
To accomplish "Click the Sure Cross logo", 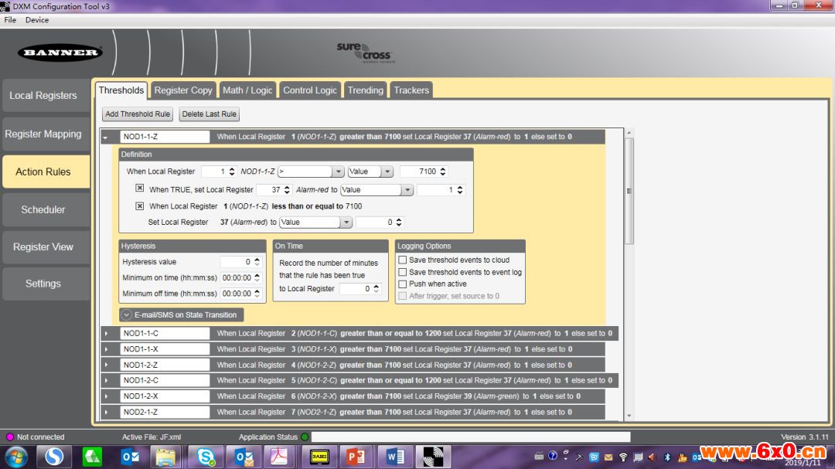I will point(365,53).
